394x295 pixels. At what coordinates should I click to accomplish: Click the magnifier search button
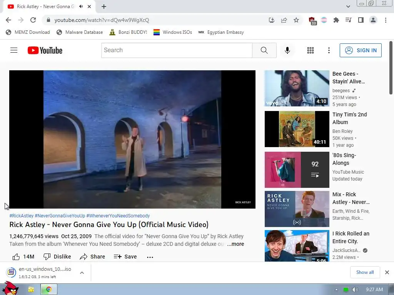point(264,50)
